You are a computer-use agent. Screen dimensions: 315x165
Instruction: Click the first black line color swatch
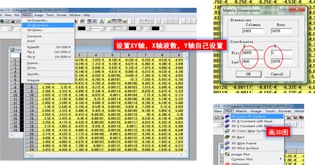click(x=82, y=28)
